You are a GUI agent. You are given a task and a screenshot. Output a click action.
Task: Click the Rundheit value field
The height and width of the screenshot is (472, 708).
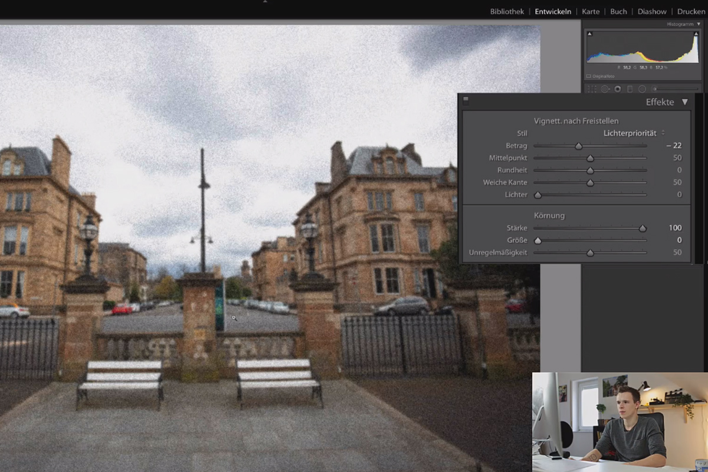click(680, 171)
